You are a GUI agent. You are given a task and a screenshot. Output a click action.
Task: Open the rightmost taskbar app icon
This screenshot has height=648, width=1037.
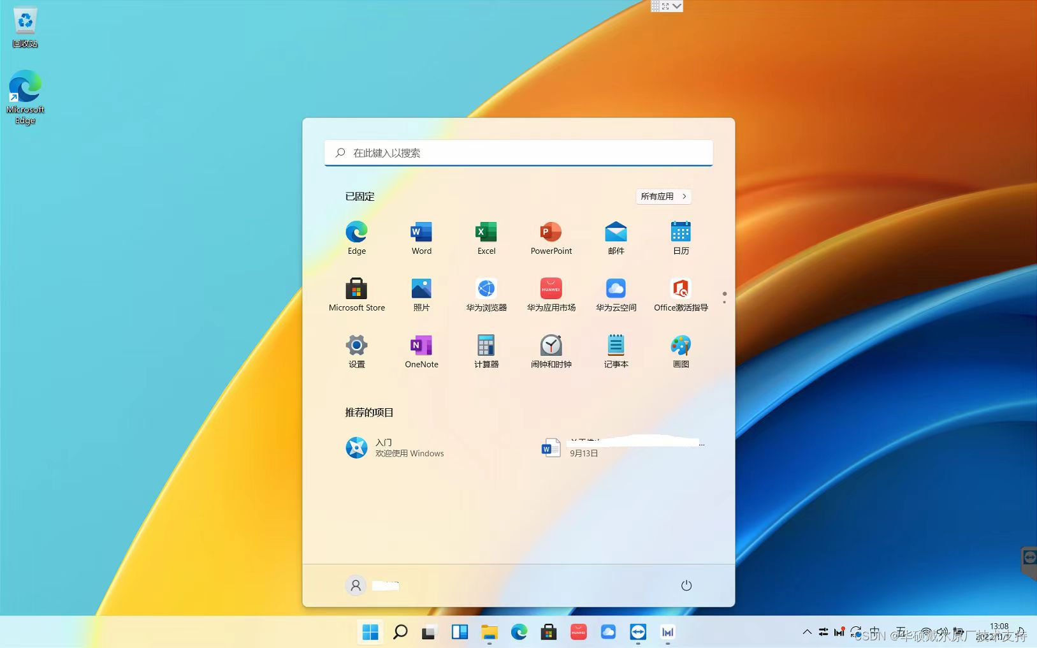coord(668,632)
